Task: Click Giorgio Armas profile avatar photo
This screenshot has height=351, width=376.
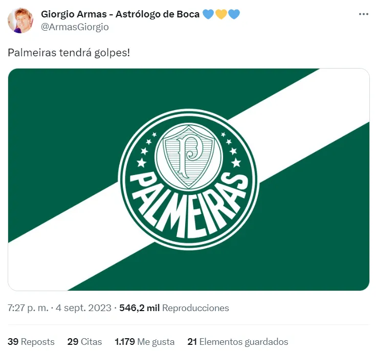Action: (21, 20)
